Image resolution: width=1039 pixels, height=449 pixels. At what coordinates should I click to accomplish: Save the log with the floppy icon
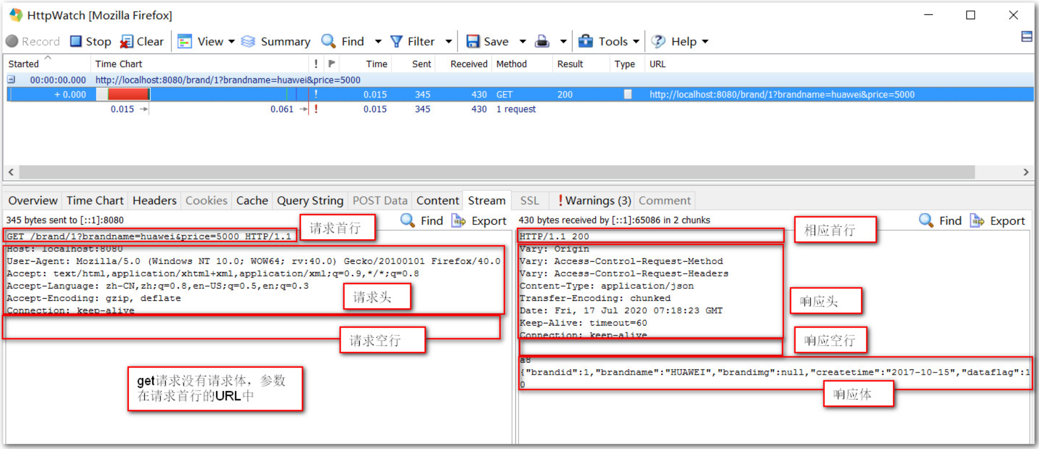tap(472, 41)
